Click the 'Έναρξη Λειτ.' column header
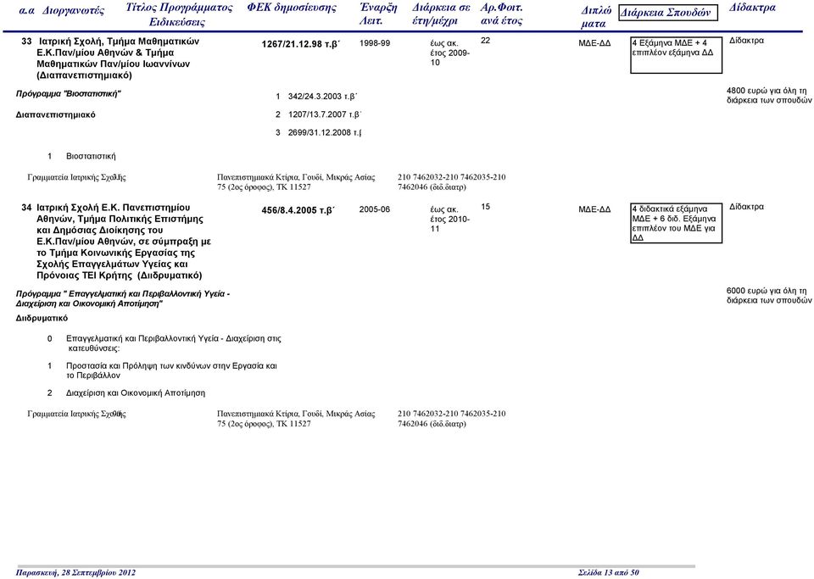 378,14
